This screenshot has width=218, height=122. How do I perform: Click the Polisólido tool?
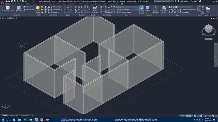28,7
